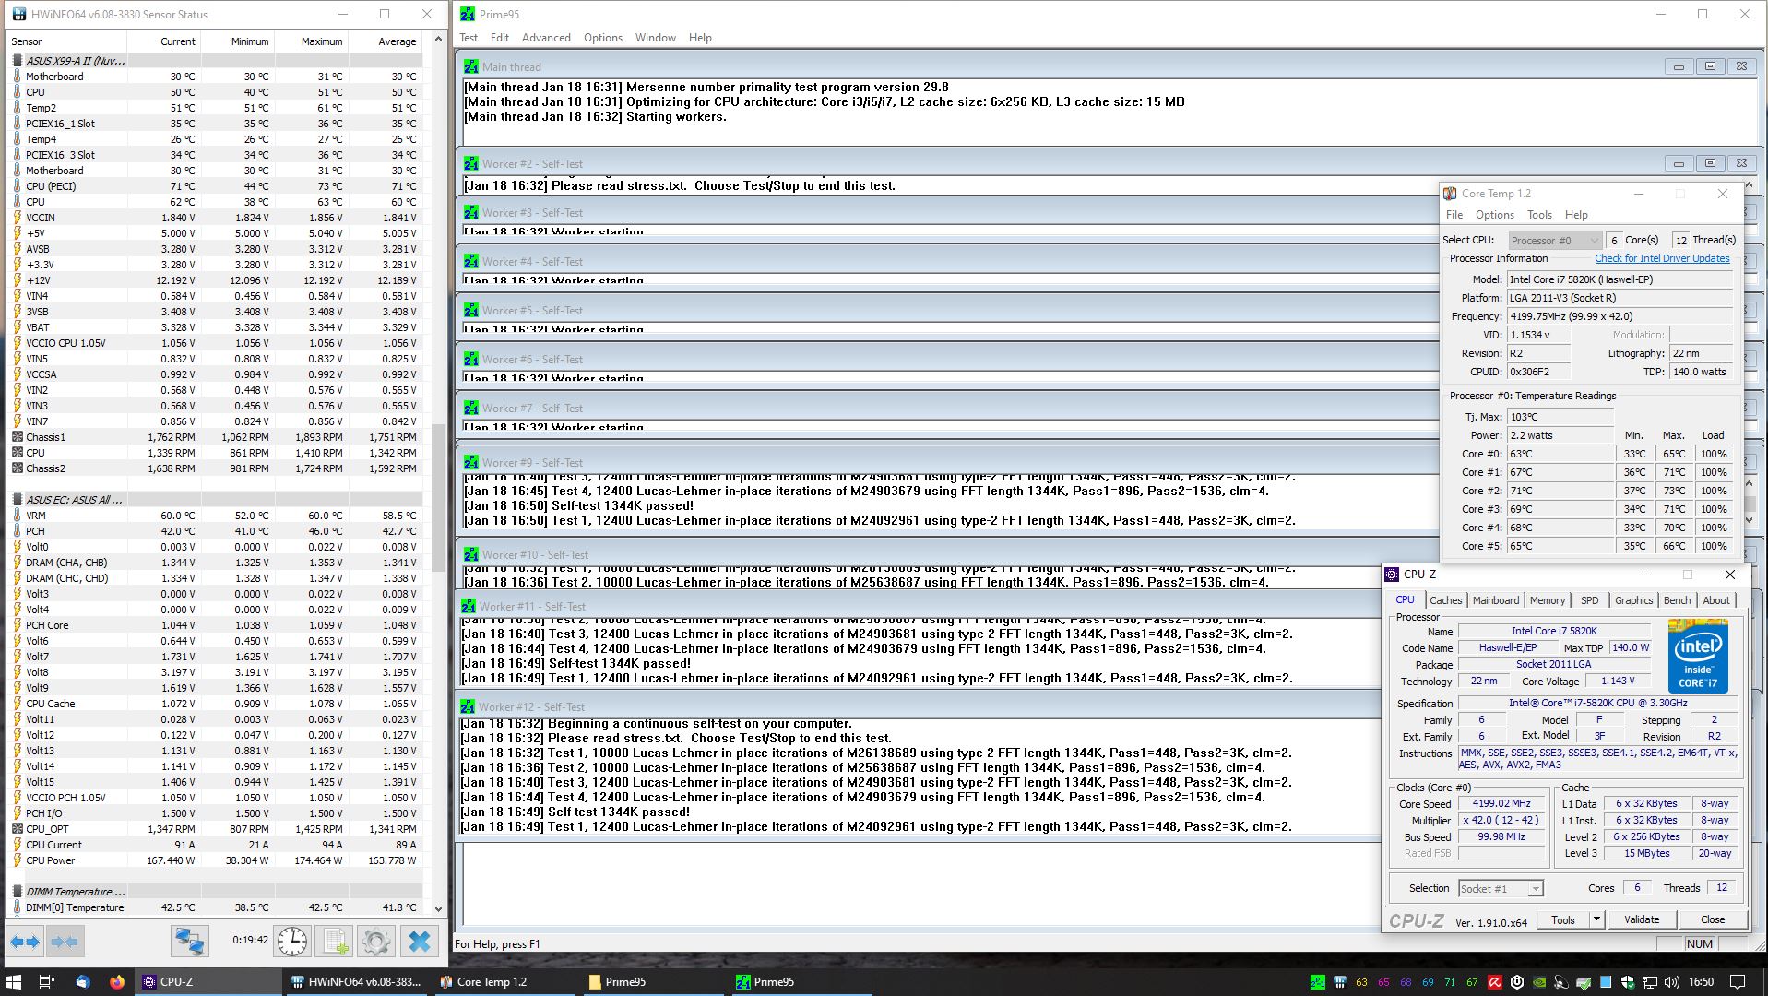
Task: Open the Core Temp File menu
Action: [x=1454, y=215]
